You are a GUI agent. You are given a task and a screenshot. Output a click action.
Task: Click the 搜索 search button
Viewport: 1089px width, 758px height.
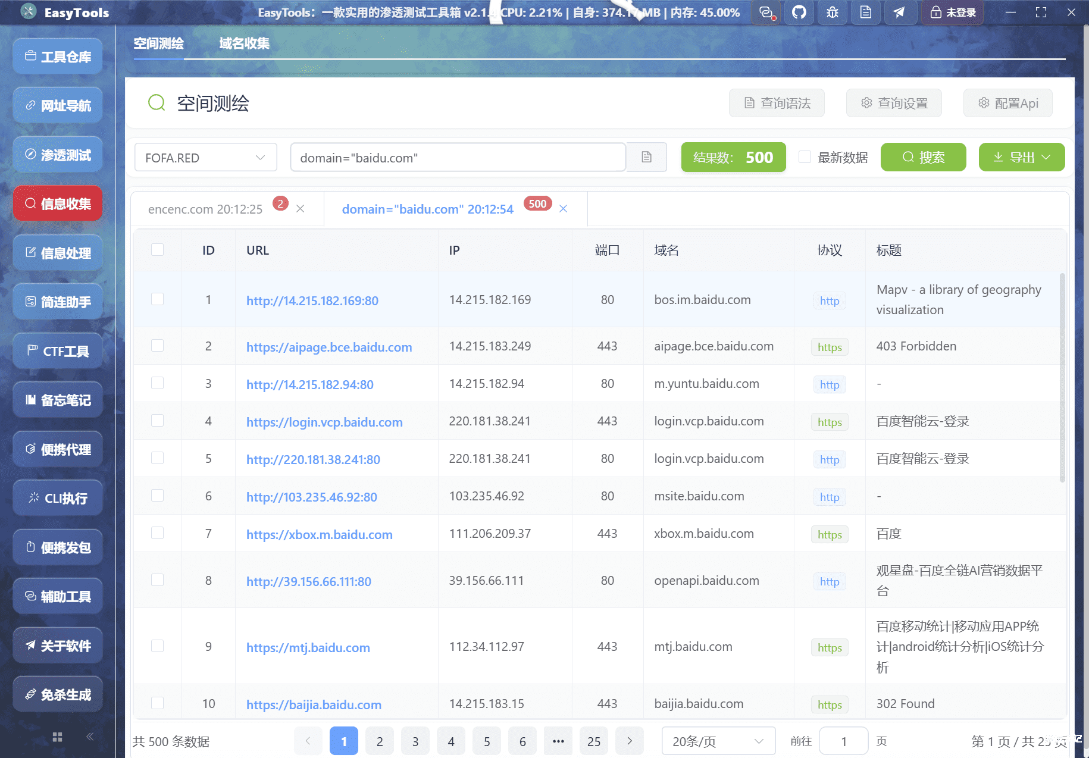click(923, 157)
